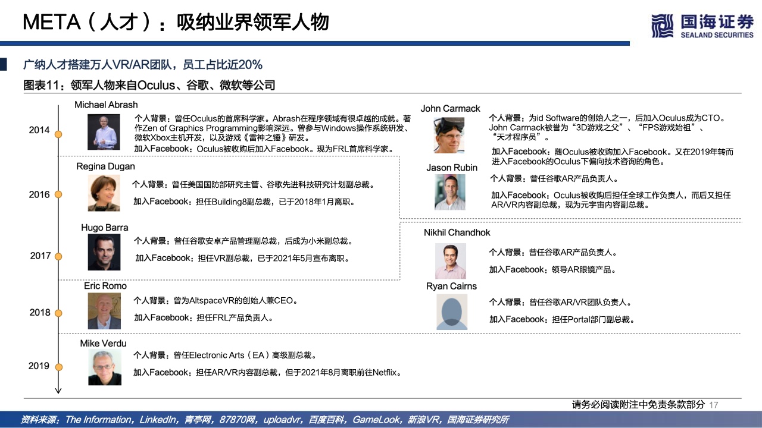This screenshot has height=428, width=762.
Task: Select John Carmack's photo with headset
Action: 449,135
